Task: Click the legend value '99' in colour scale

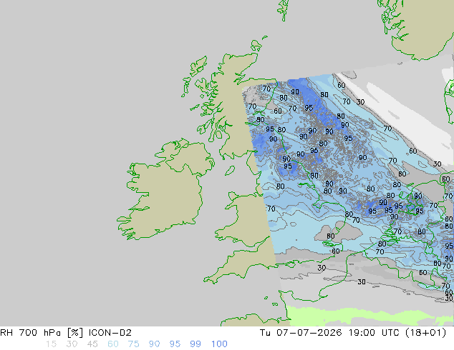Action: point(195,344)
